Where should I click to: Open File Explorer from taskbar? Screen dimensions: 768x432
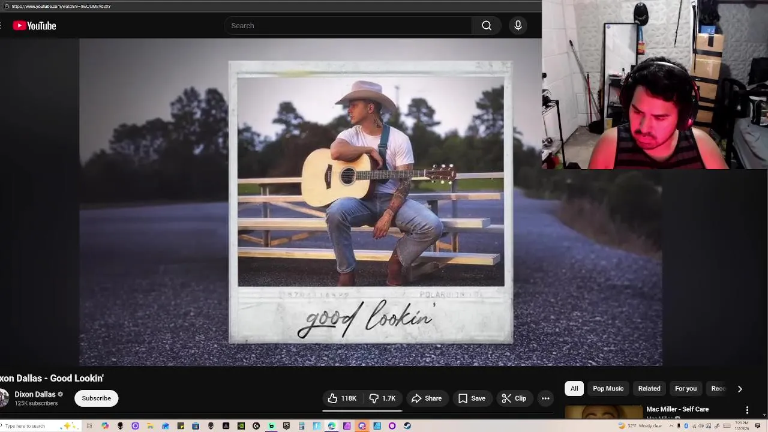tap(150, 426)
